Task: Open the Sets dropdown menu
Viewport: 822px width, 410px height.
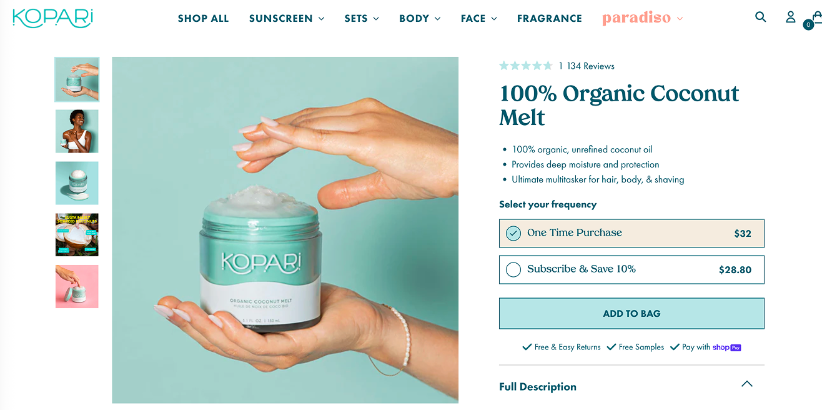Action: (x=362, y=18)
